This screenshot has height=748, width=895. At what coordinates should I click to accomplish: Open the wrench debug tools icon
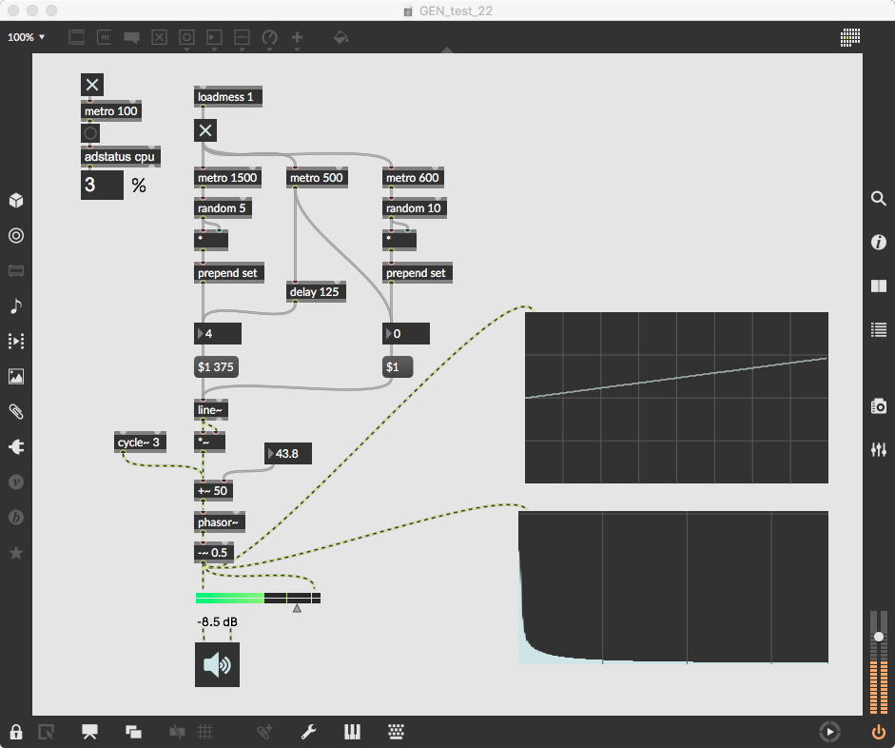[x=308, y=732]
